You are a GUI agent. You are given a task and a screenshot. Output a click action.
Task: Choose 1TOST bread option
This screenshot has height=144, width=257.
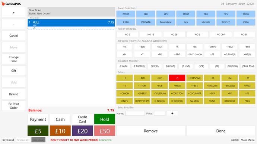(x=186, y=14)
